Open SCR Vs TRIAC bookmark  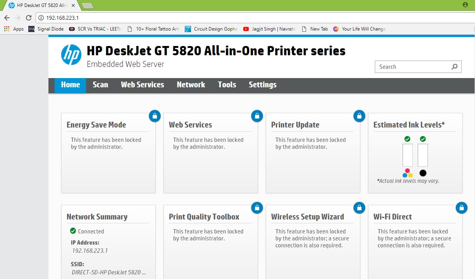[x=95, y=29]
